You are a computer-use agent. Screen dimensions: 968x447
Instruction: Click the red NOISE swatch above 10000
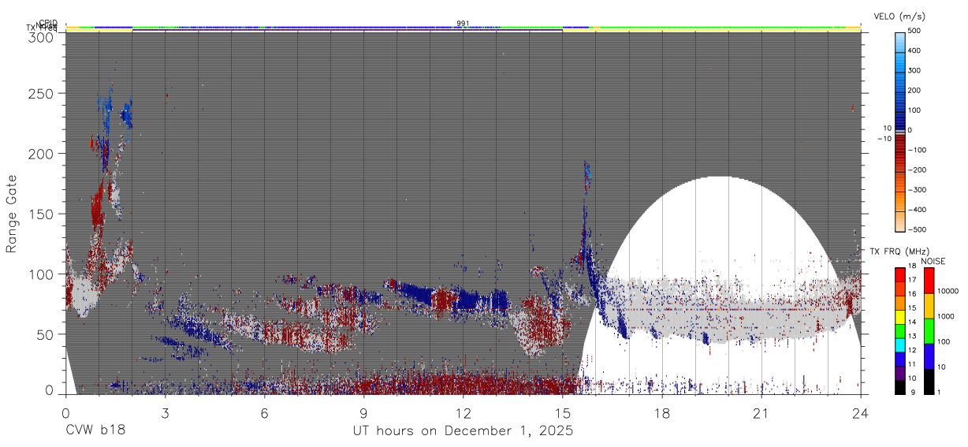pos(928,280)
